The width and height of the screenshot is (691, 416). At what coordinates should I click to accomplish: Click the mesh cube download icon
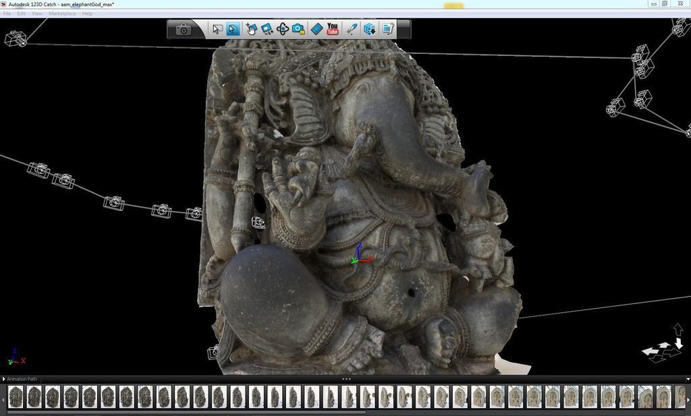click(x=369, y=29)
